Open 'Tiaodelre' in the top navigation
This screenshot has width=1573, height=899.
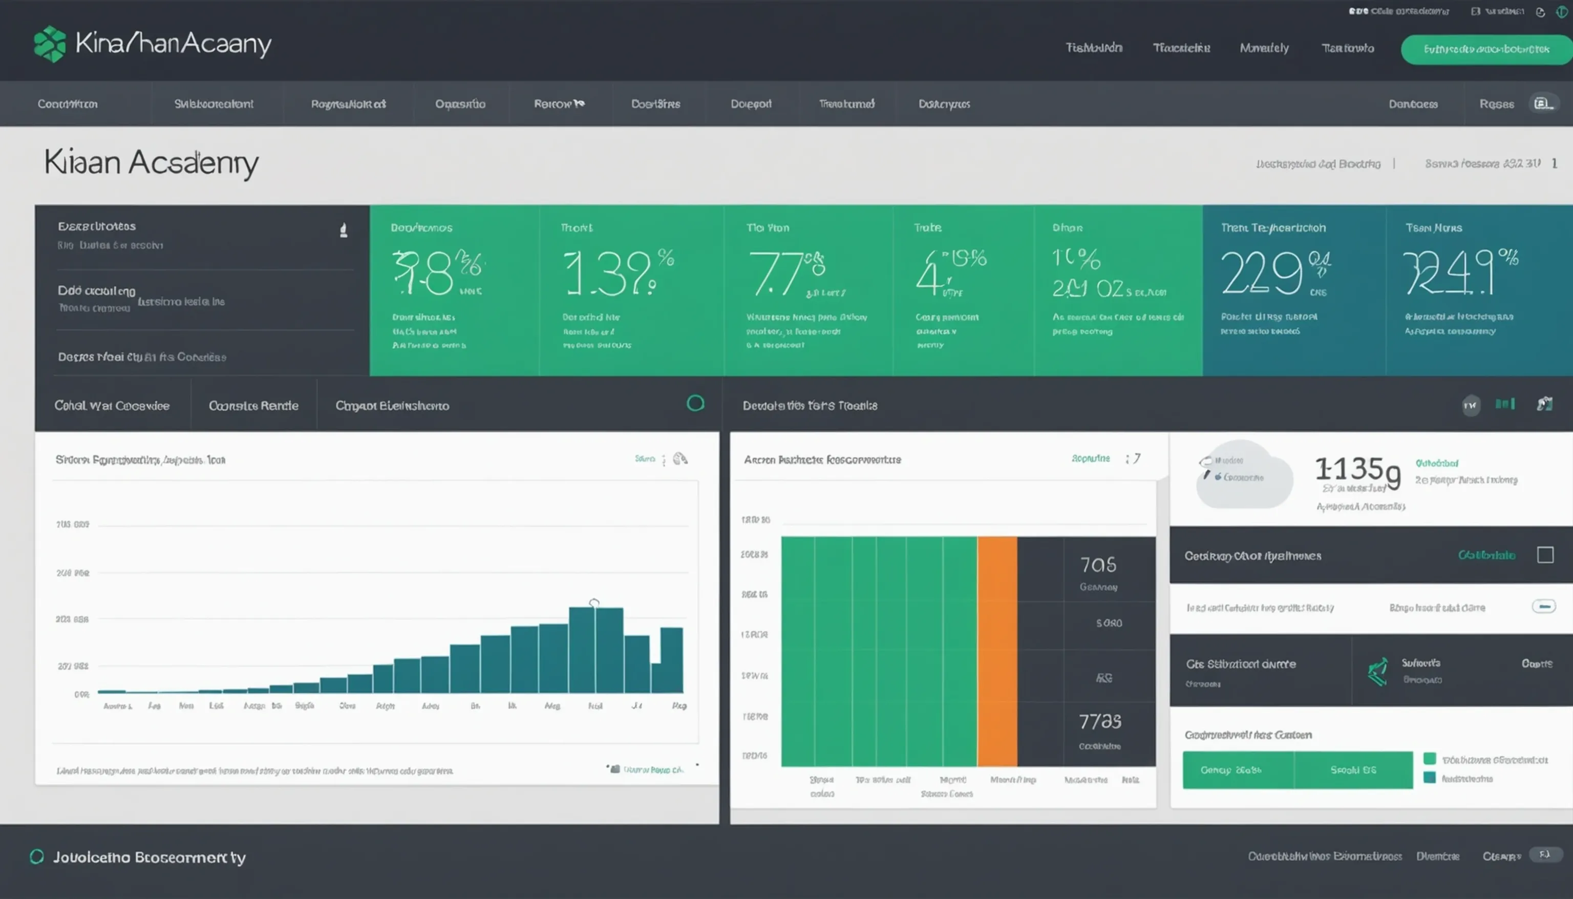click(x=1181, y=48)
